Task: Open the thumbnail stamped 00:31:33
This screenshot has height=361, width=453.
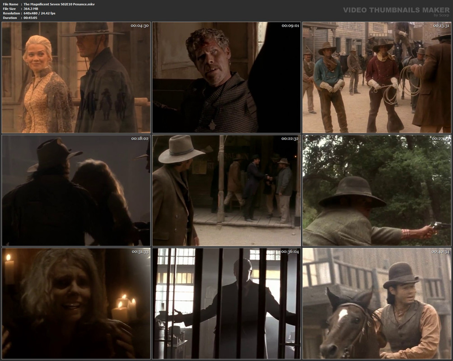Action: click(76, 303)
